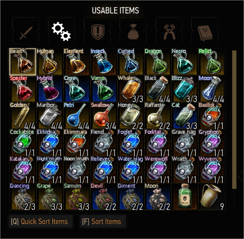This screenshot has height=239, width=244.
Task: Choose the Dimeritium bomb
Action: click(x=131, y=197)
